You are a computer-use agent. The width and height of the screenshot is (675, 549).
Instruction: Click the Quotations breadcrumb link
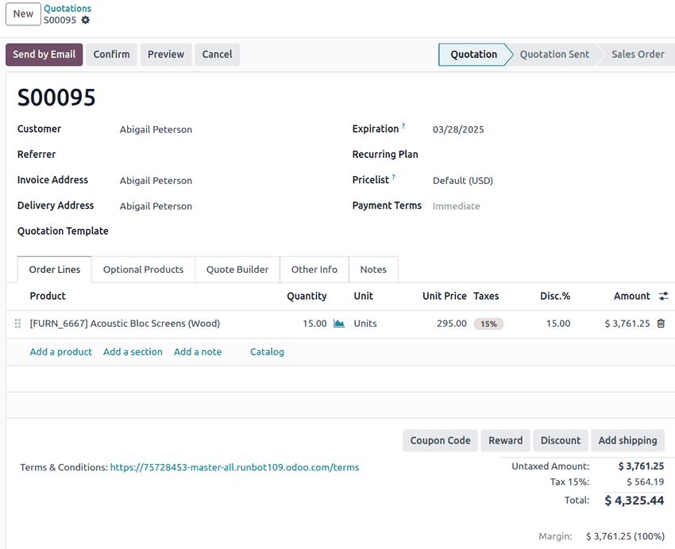[x=67, y=8]
